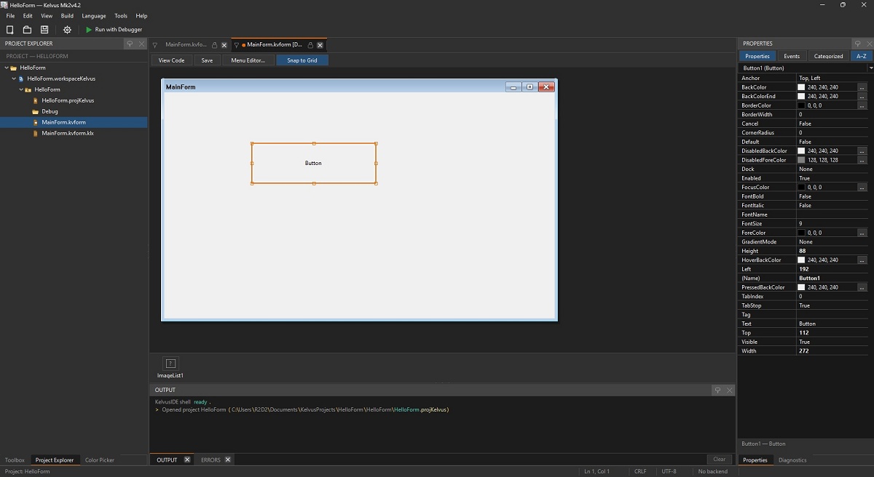This screenshot has height=477, width=874.
Task: Click the Open Folder toolbar icon
Action: tap(27, 30)
